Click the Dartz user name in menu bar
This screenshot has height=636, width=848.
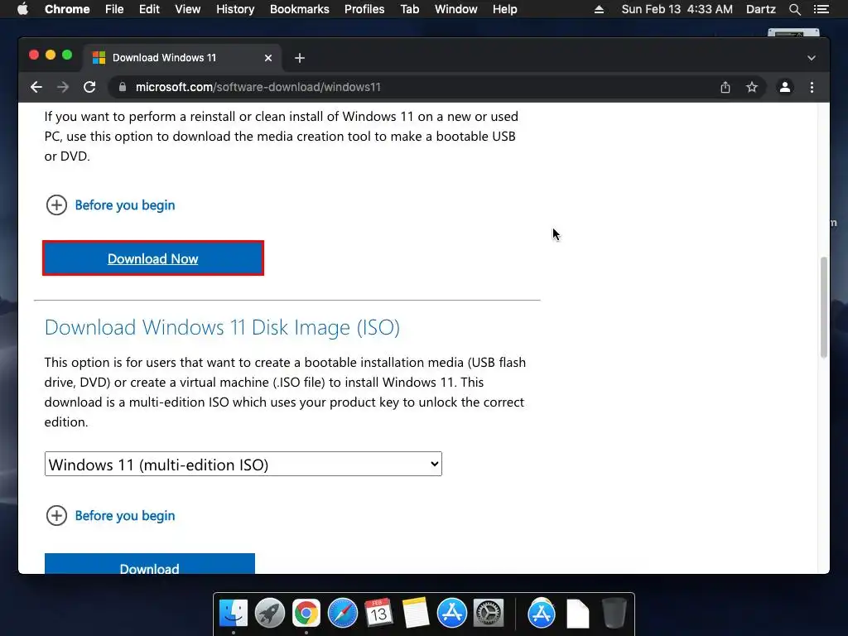pos(761,9)
